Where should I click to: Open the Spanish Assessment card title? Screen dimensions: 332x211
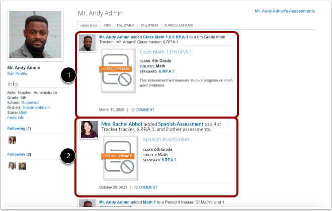[x=166, y=140]
